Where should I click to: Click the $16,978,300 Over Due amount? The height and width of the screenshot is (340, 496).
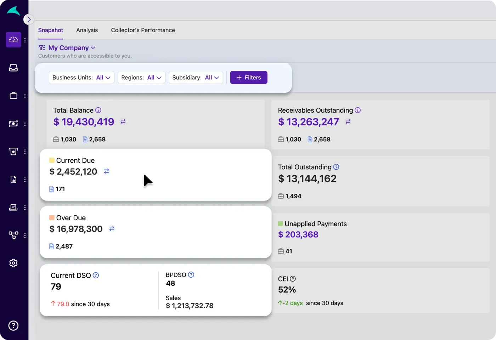(76, 229)
